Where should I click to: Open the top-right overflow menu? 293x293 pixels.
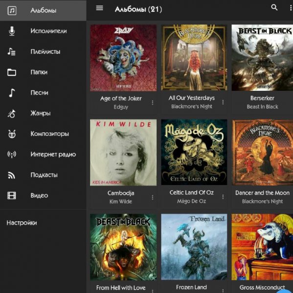pyautogui.click(x=291, y=8)
